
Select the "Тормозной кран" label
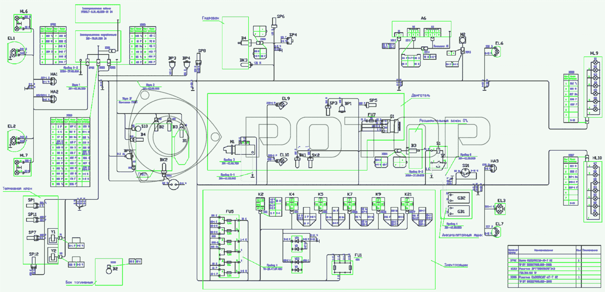[x=17, y=189]
